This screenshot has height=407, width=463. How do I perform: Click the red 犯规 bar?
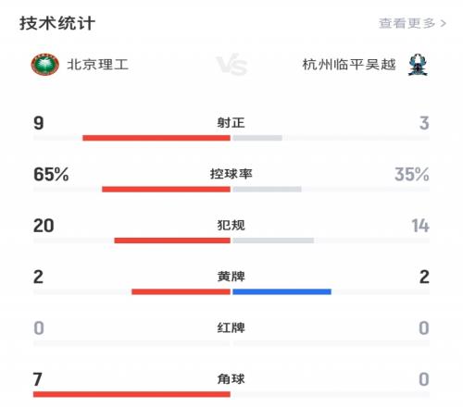(x=172, y=240)
